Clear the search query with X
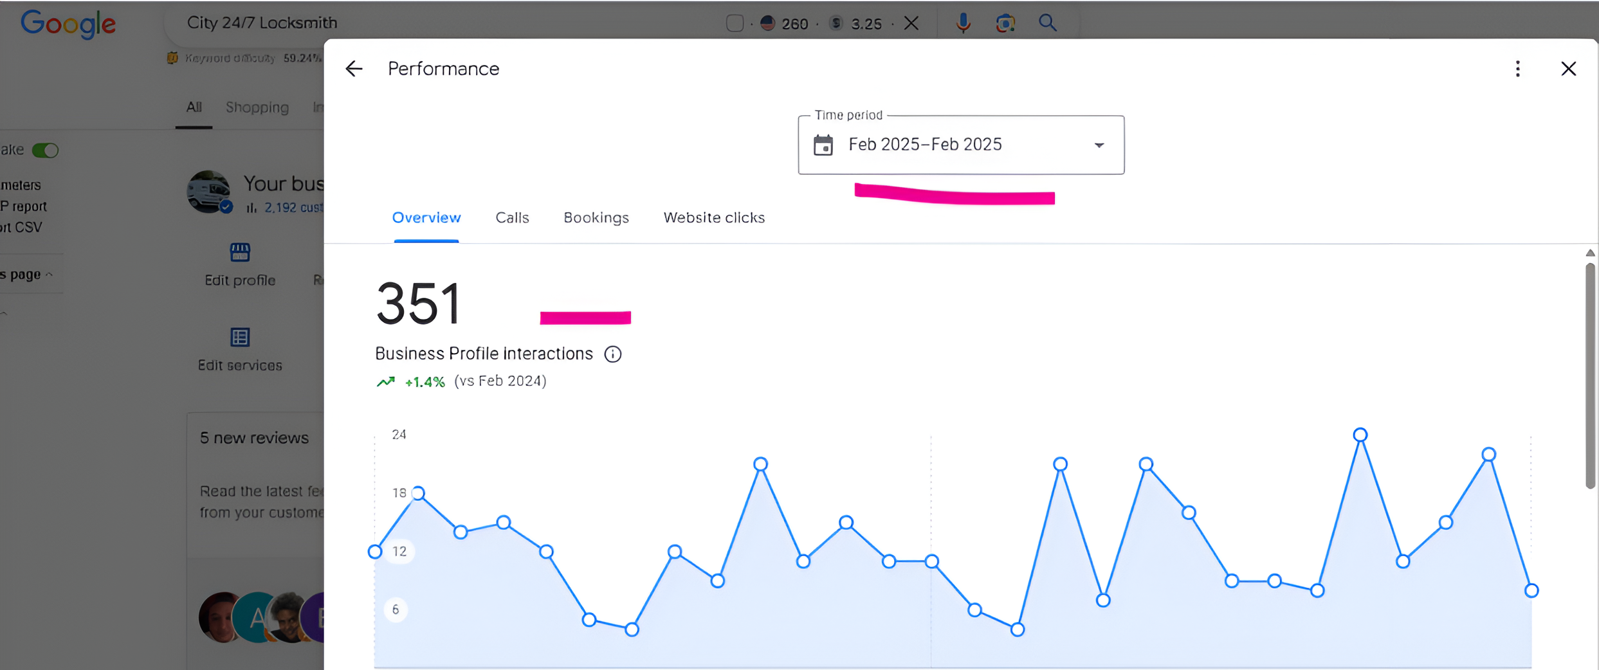The width and height of the screenshot is (1599, 670). pyautogui.click(x=911, y=23)
